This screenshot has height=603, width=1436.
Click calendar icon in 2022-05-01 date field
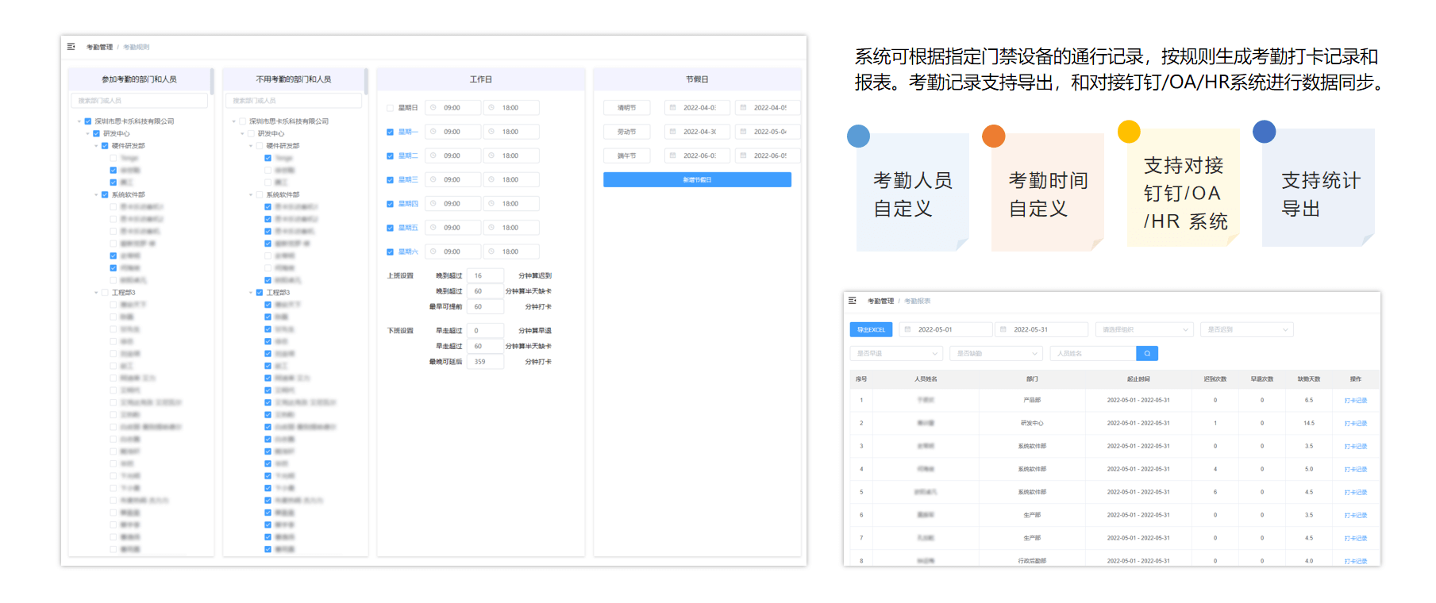pyautogui.click(x=907, y=329)
